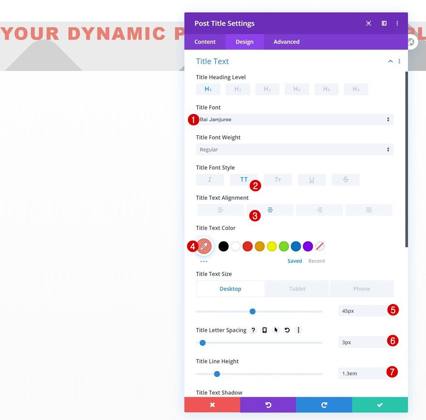The height and width of the screenshot is (420, 426).
Task: Collapse the Title Text section
Action: [390, 61]
